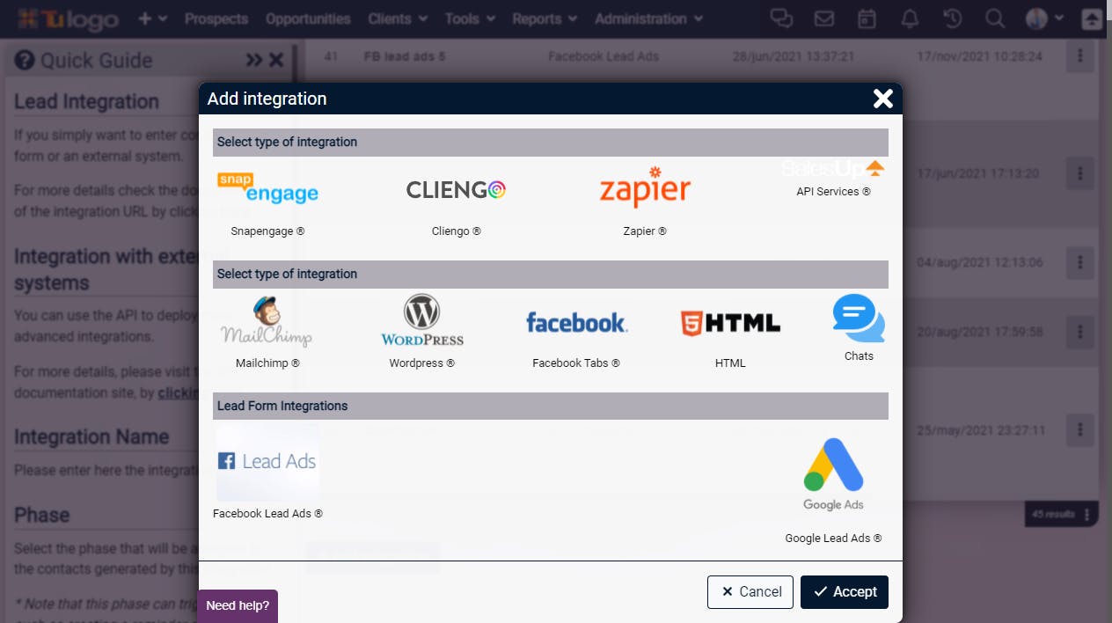Open Opportunities in the top menu
Viewport: 1112px width, 623px height.
[x=308, y=18]
